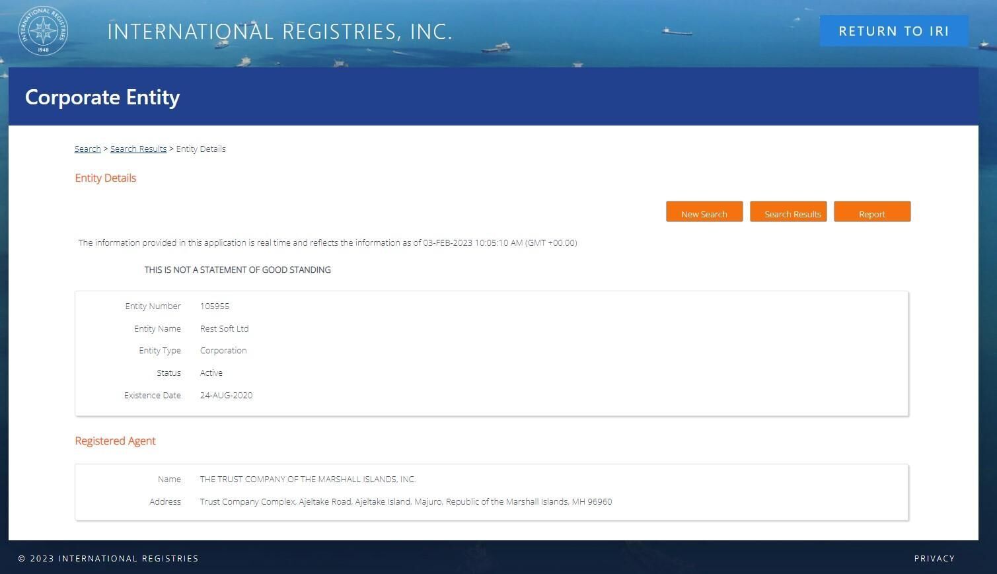Click the Registered Agent section heading
997x574 pixels.
coord(115,441)
